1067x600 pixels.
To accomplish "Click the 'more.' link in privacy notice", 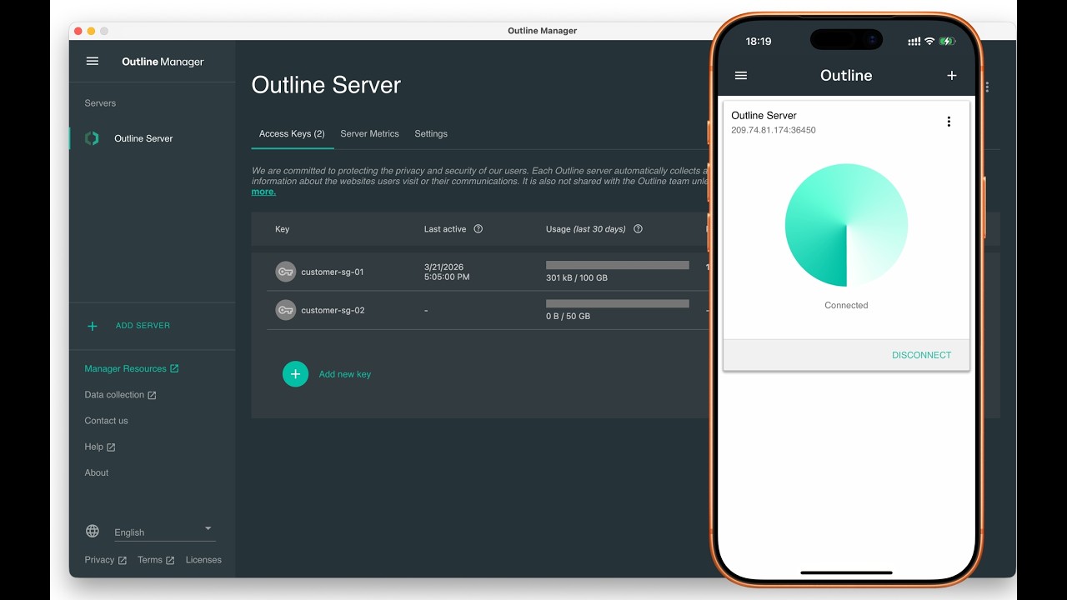I will pos(263,192).
